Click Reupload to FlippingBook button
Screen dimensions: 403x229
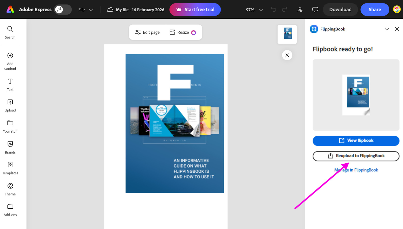click(x=356, y=156)
